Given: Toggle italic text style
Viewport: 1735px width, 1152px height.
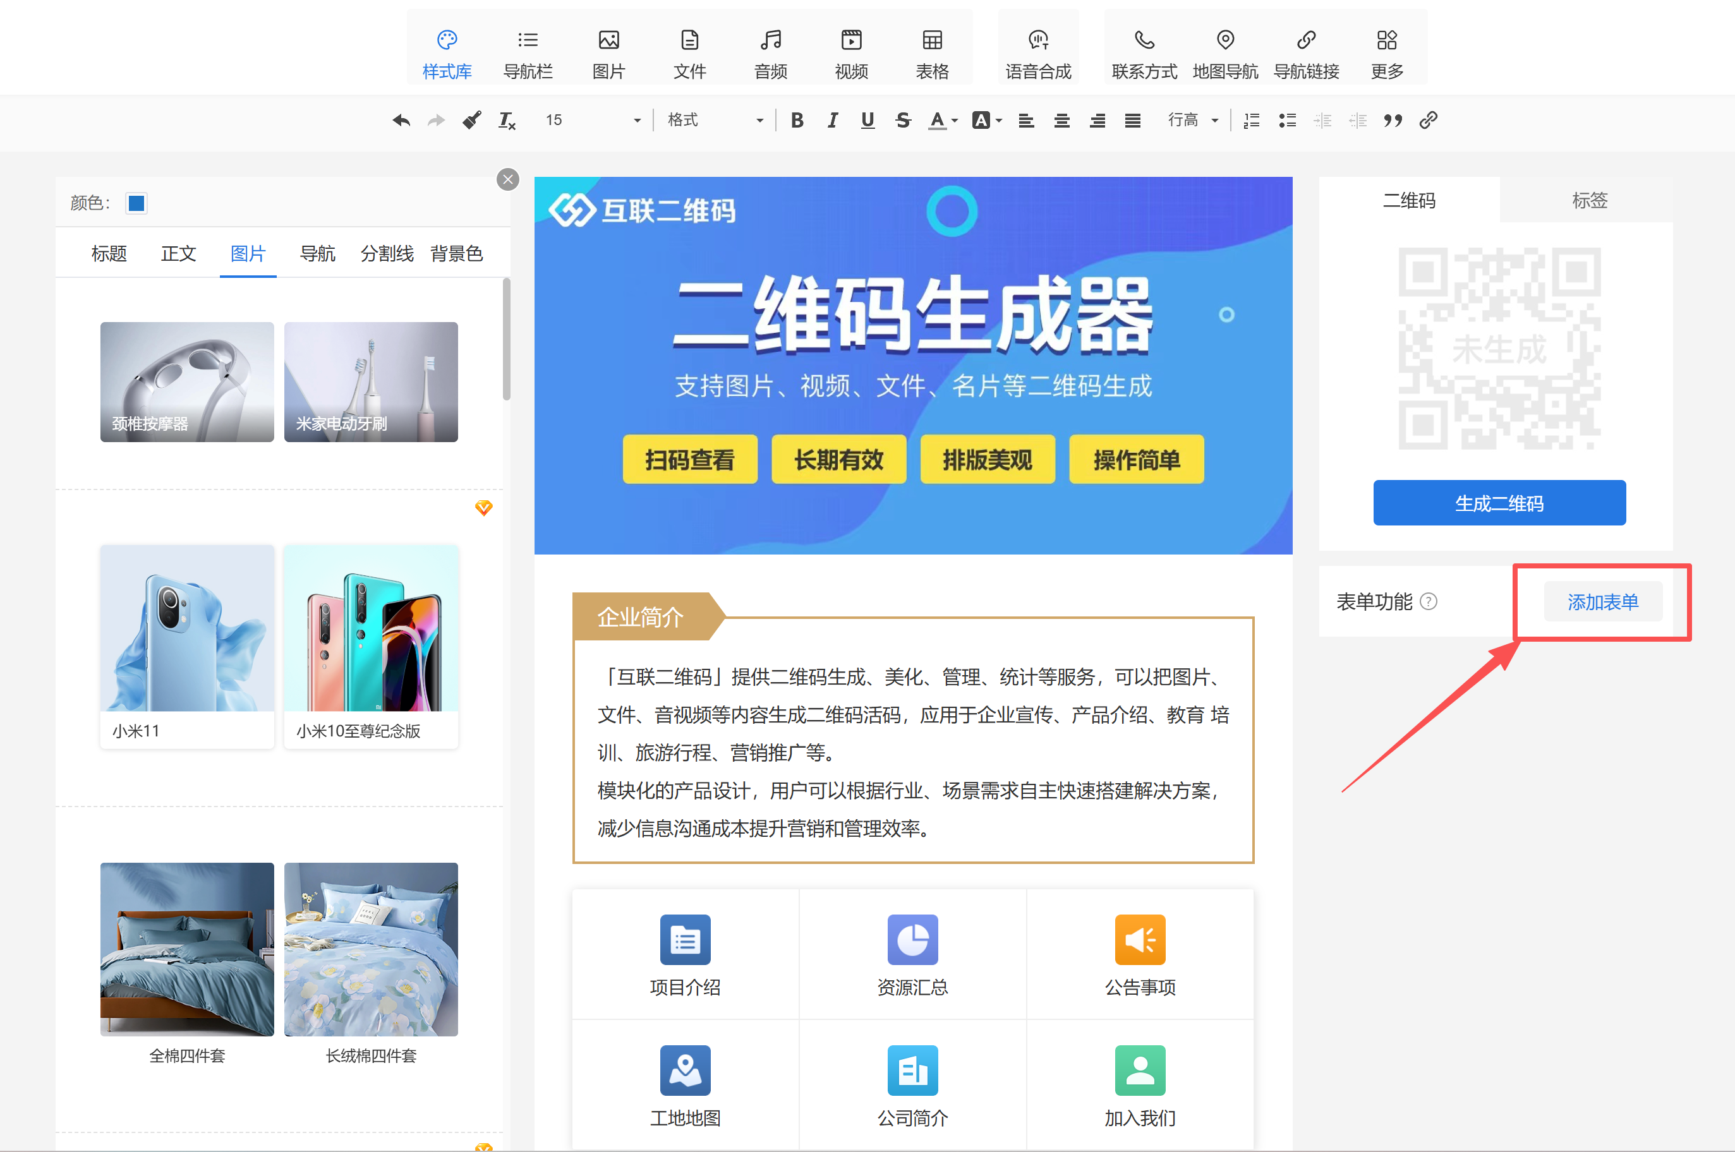Looking at the screenshot, I should [832, 121].
